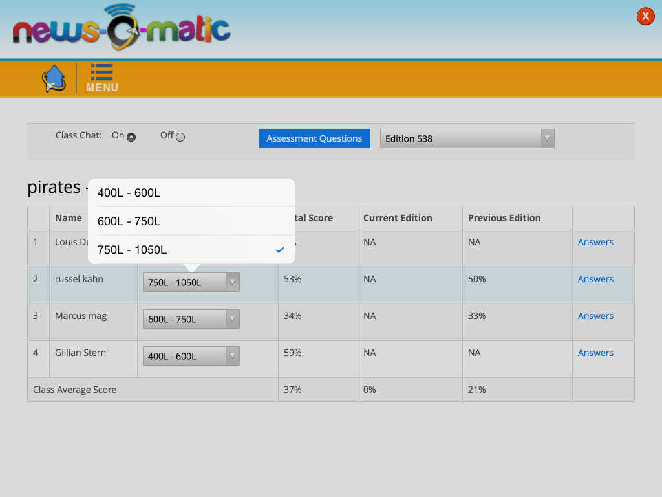Image resolution: width=662 pixels, height=497 pixels.
Task: View Answers for Marcus mag
Action: [595, 315]
